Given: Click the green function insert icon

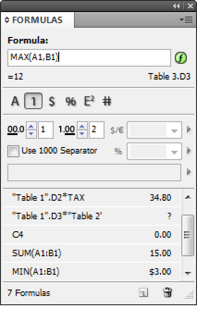Looking at the screenshot, I should point(181,58).
